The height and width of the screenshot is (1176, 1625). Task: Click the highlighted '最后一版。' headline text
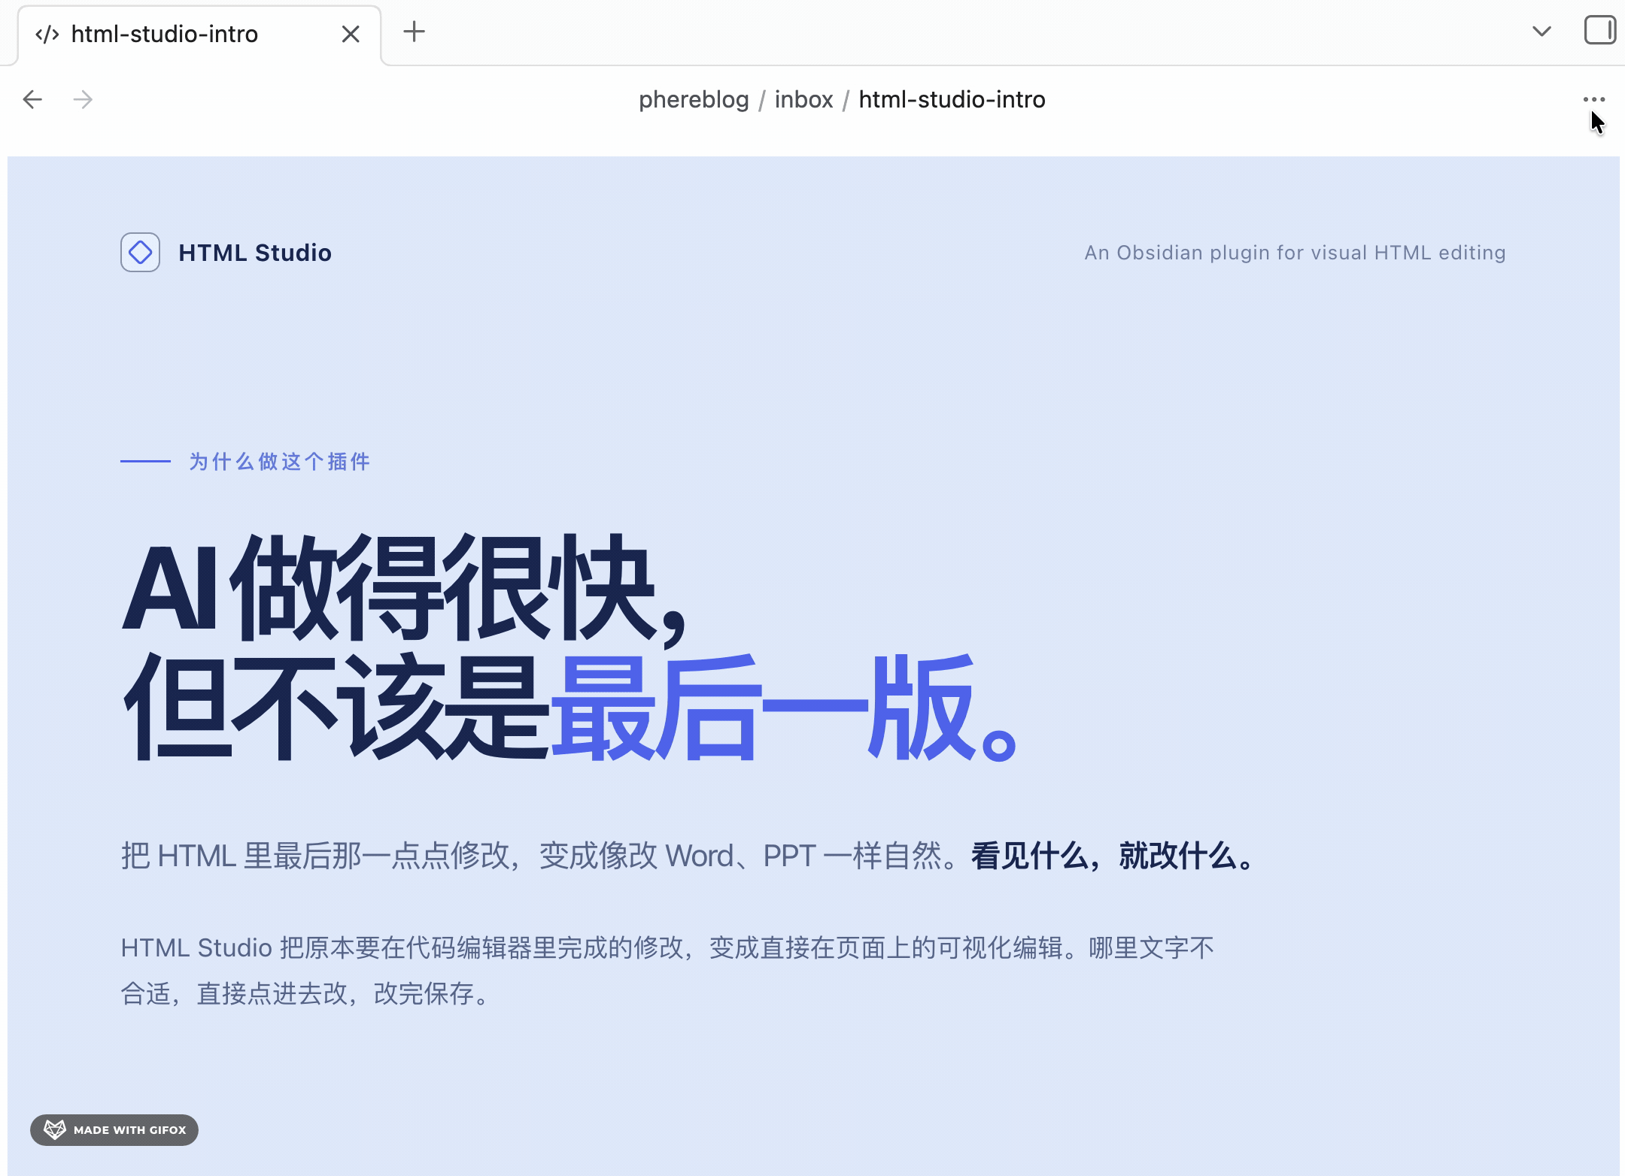785,709
